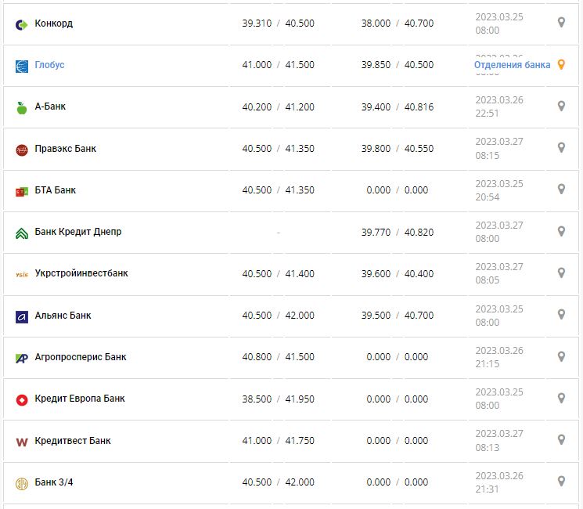Viewport: 583px width, 509px height.
Task: Open the Конкорд bank name
Action: 53,23
